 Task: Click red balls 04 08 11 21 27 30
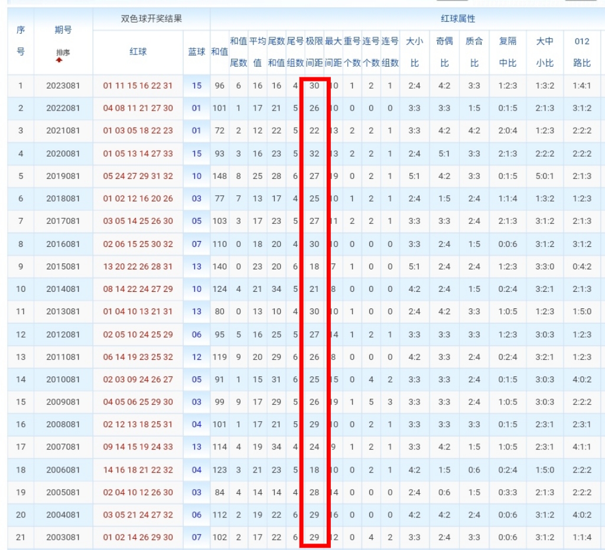tap(138, 108)
